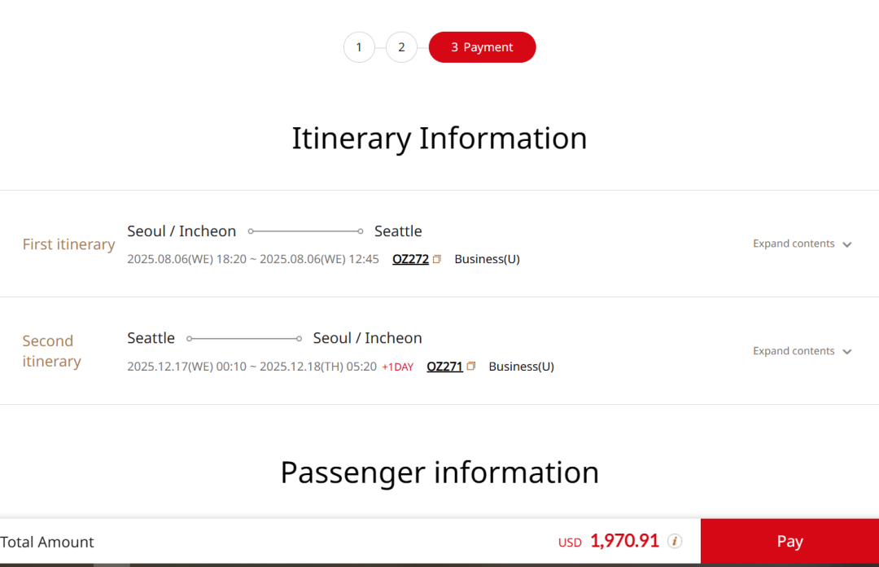Open flight details icon beside OZ271
The width and height of the screenshot is (879, 567).
pos(471,367)
